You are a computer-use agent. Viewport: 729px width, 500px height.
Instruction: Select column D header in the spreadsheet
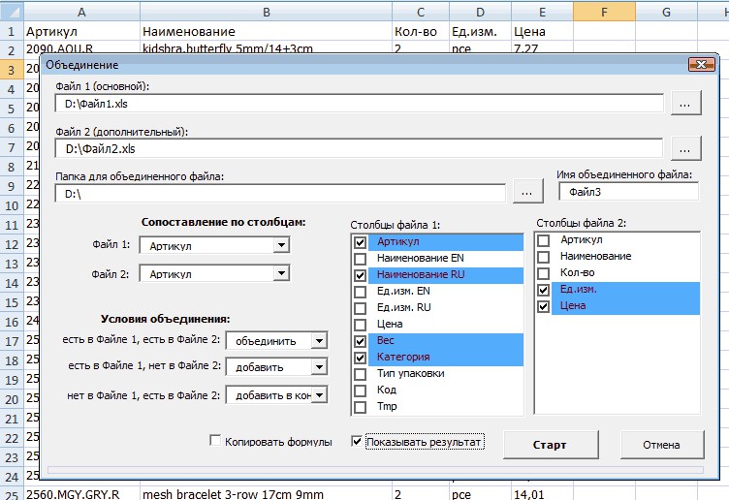tap(480, 12)
